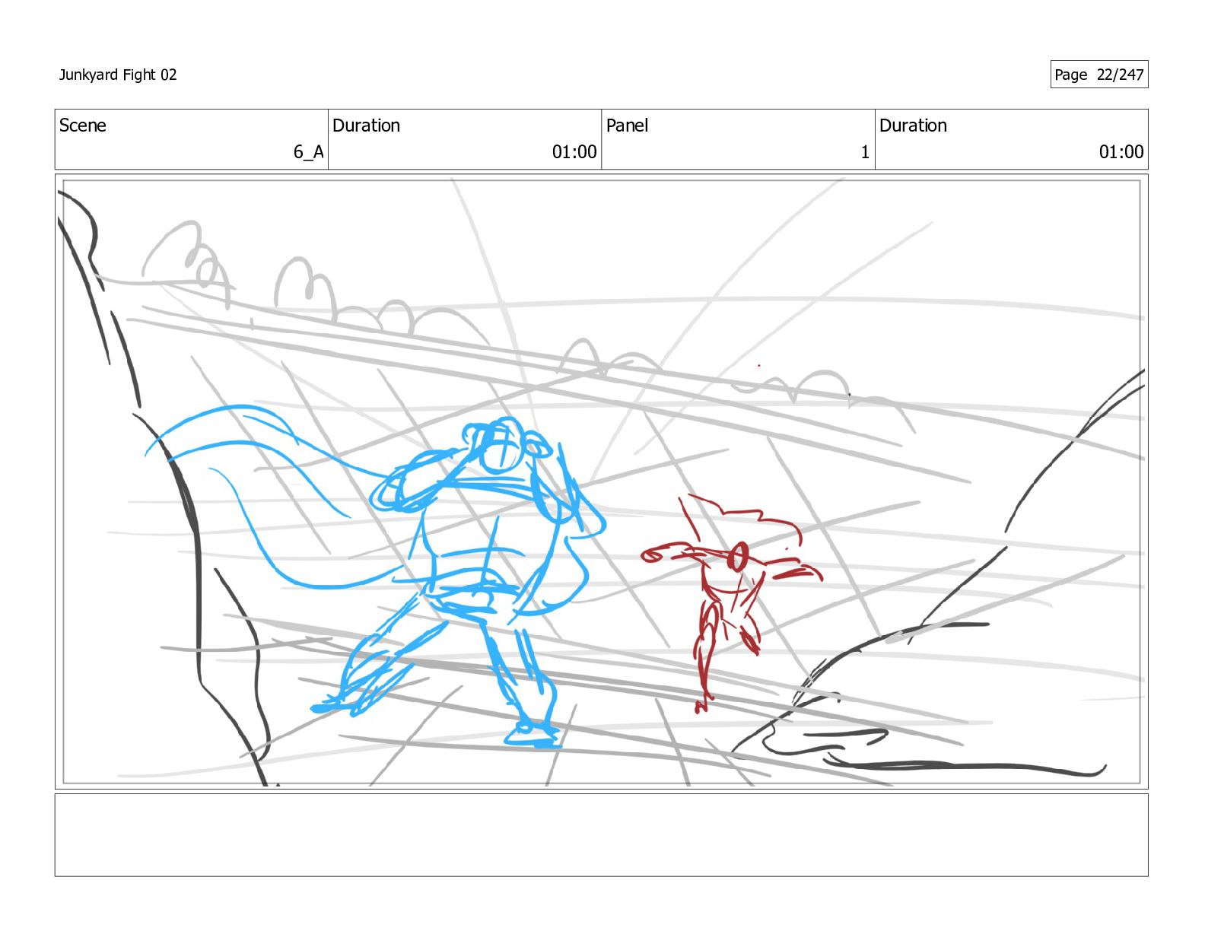
Task: Click the Duration label beside the Panel cell
Action: click(913, 126)
